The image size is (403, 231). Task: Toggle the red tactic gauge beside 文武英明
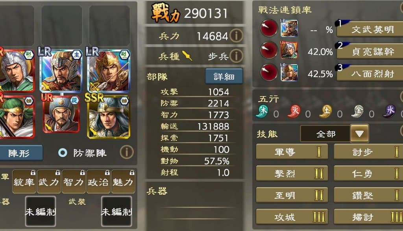[269, 28]
